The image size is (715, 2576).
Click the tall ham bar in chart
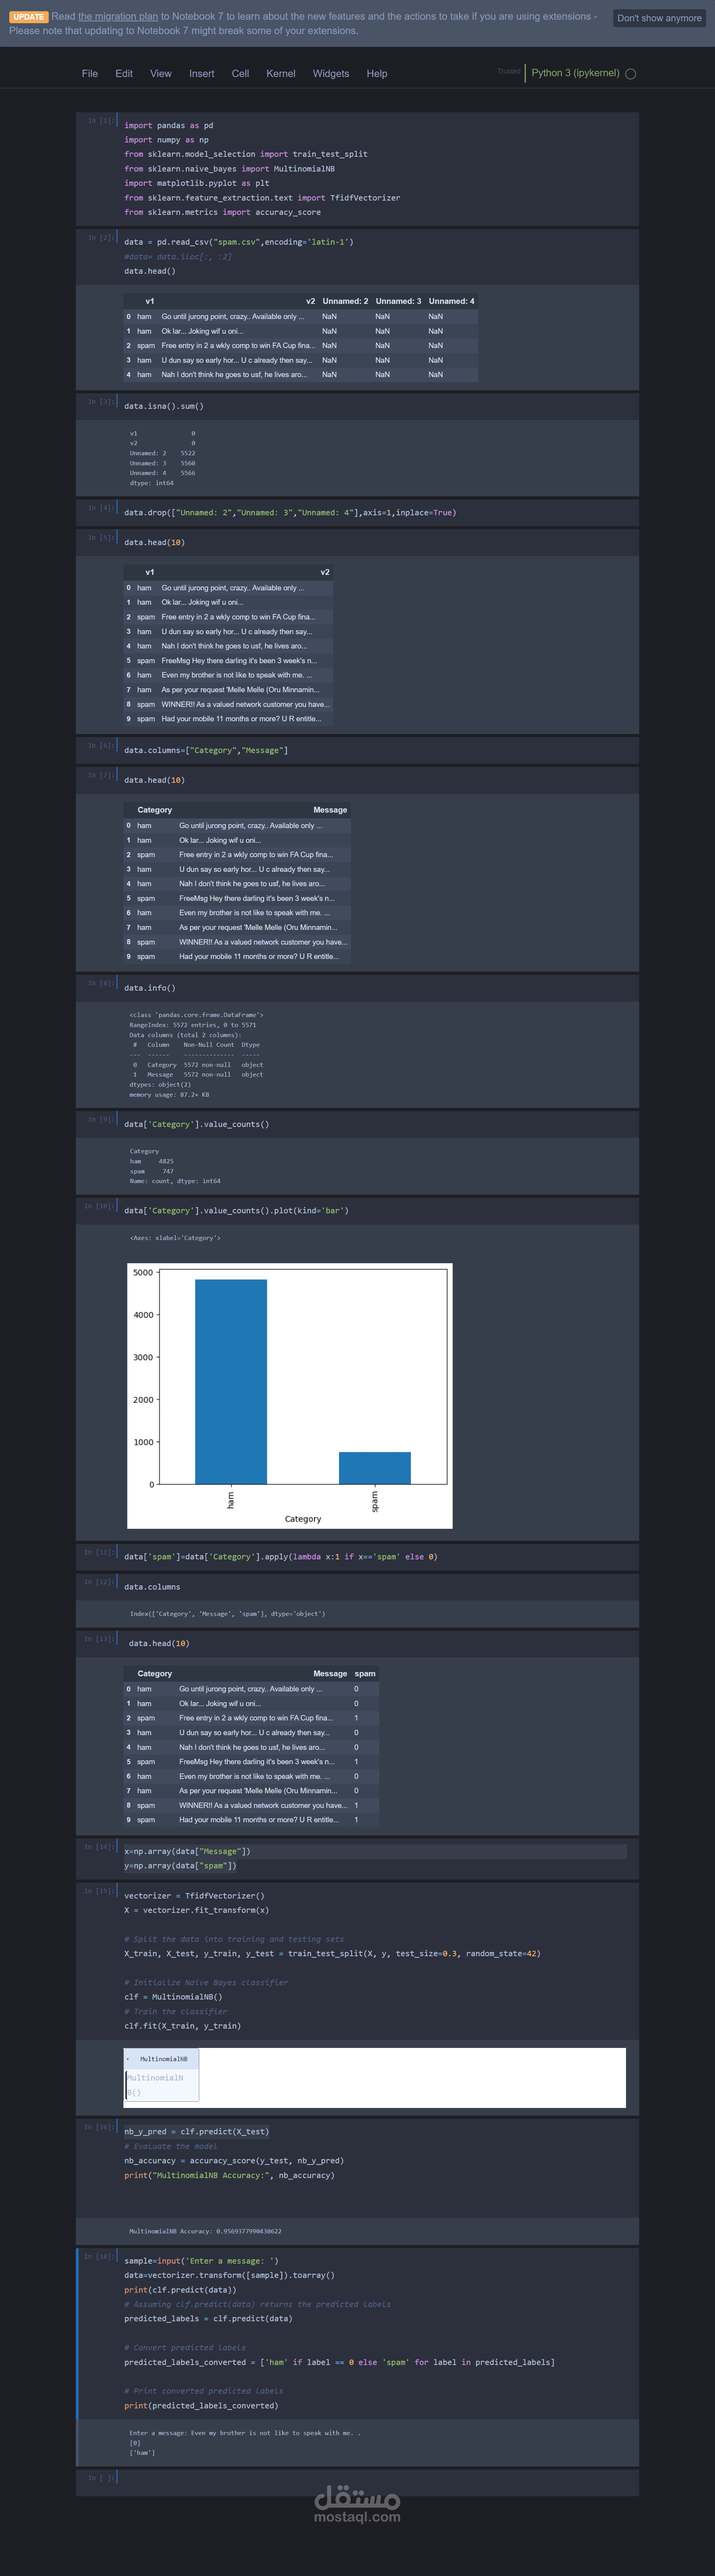pos(231,1382)
